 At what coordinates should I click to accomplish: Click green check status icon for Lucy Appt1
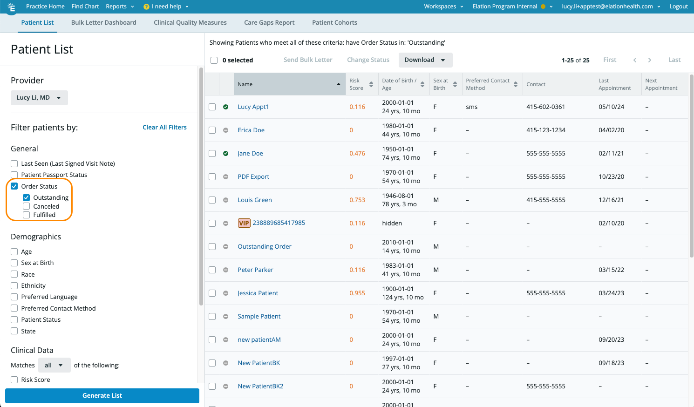click(x=226, y=107)
